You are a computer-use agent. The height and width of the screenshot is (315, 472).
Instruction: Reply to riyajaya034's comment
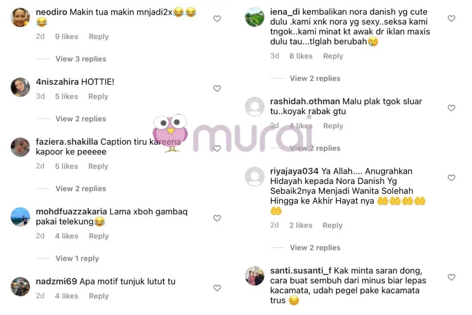pyautogui.click(x=333, y=226)
